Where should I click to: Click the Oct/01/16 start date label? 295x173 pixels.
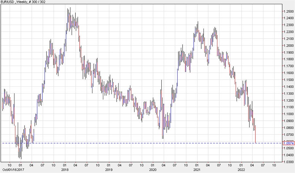pyautogui.click(x=10, y=170)
